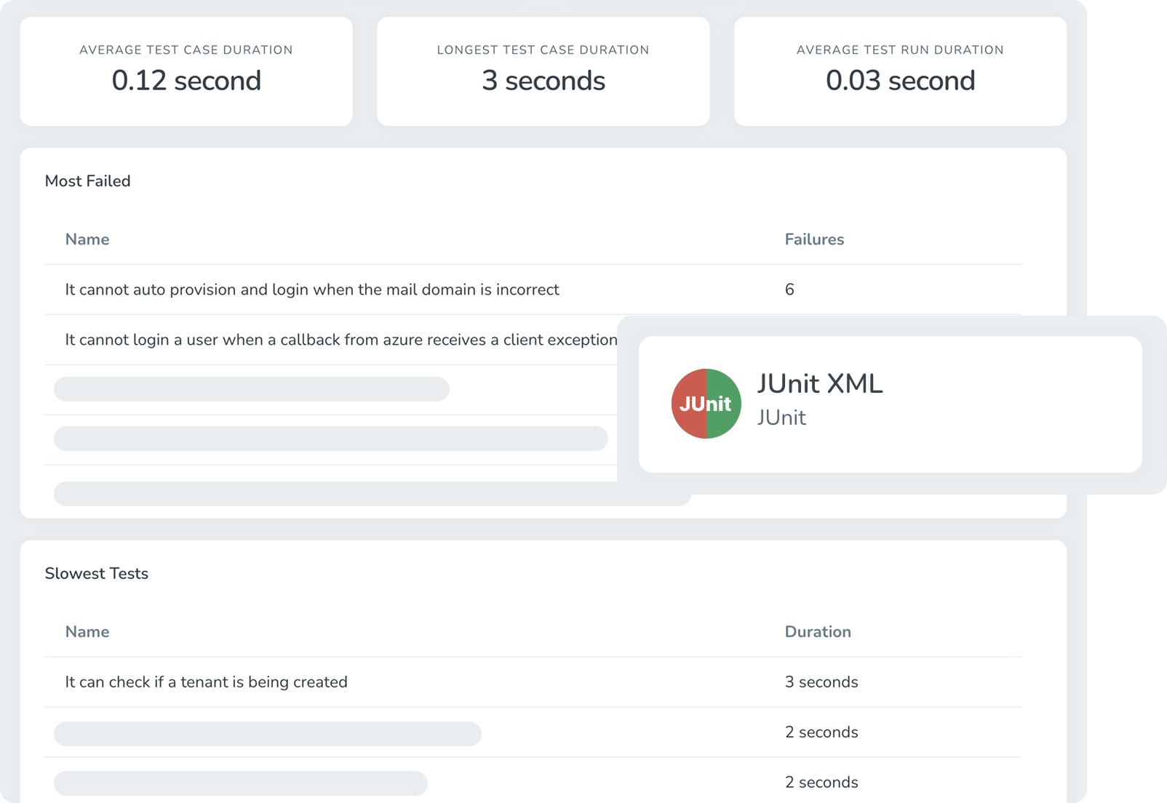Select the 0.03 second value

(x=900, y=81)
